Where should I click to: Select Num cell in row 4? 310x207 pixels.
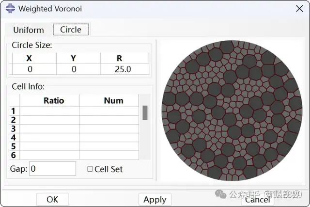[x=109, y=138]
